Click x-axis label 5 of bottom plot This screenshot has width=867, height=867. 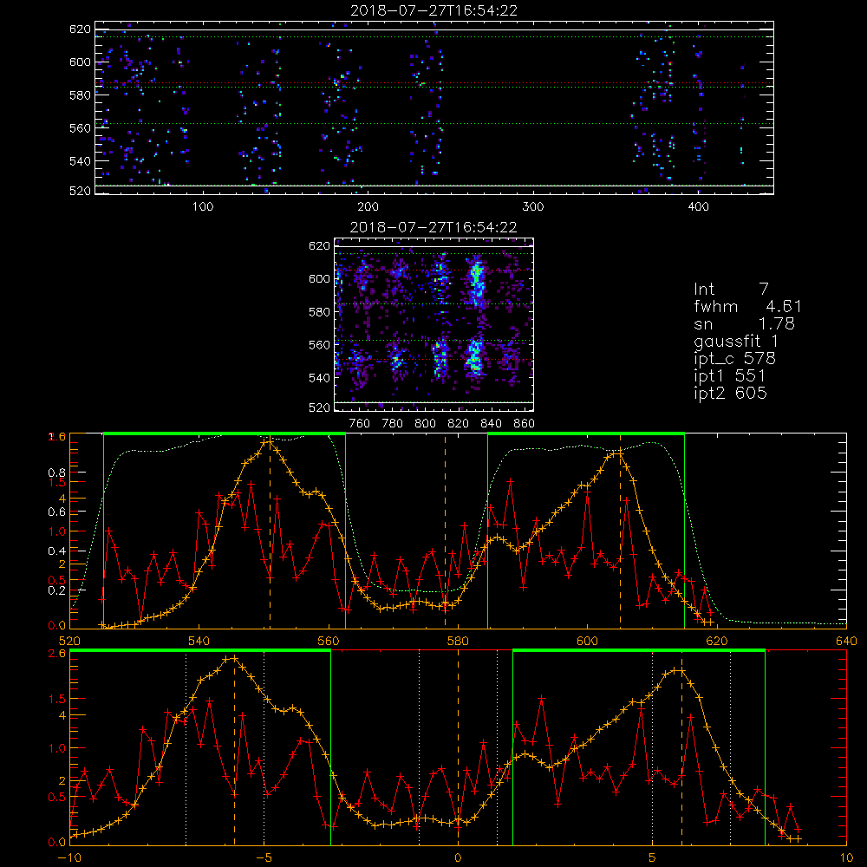click(653, 857)
